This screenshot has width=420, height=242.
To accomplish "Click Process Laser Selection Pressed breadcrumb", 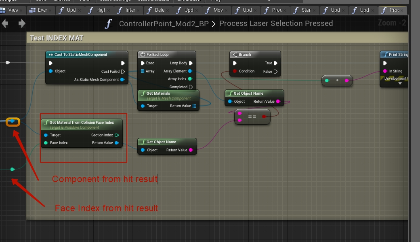I will 276,23.
